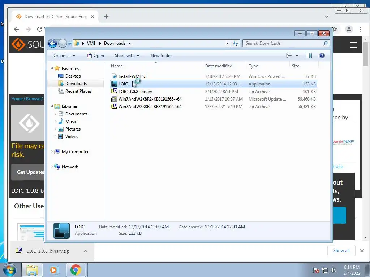Click New folder in the toolbar

[x=161, y=56]
